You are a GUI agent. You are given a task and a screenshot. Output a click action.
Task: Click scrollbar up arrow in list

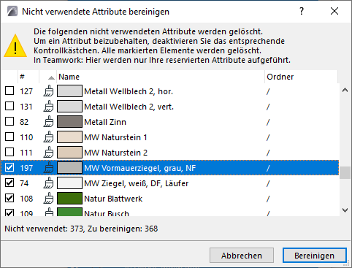pos(345,90)
